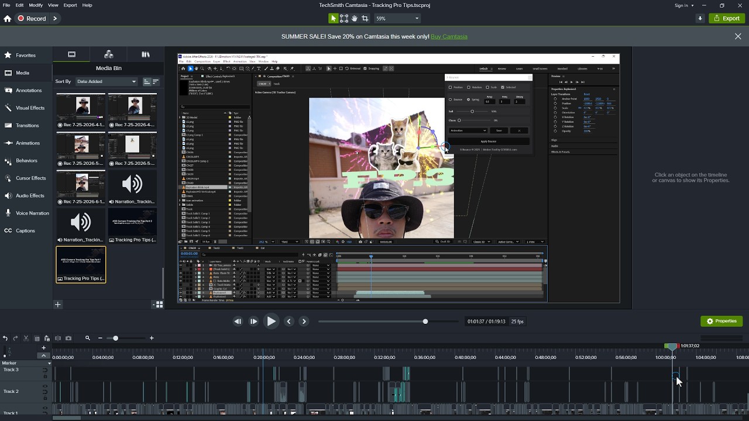Open the canvas zoom 59% dropdown
Image resolution: width=749 pixels, height=421 pixels.
point(397,19)
